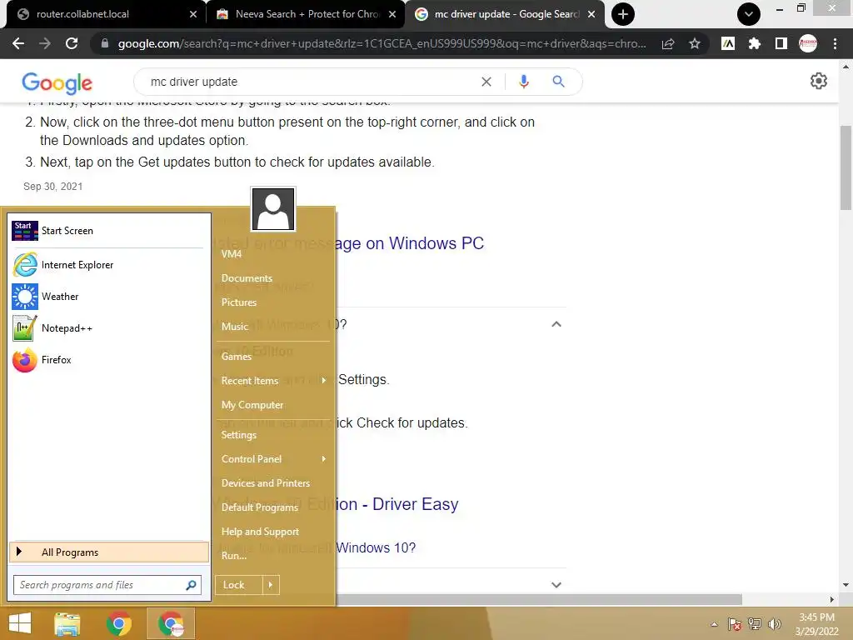Expand All Programs list
Image resolution: width=853 pixels, height=640 pixels.
(x=109, y=552)
